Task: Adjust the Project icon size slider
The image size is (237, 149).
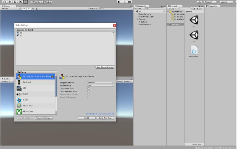Action: point(197,144)
